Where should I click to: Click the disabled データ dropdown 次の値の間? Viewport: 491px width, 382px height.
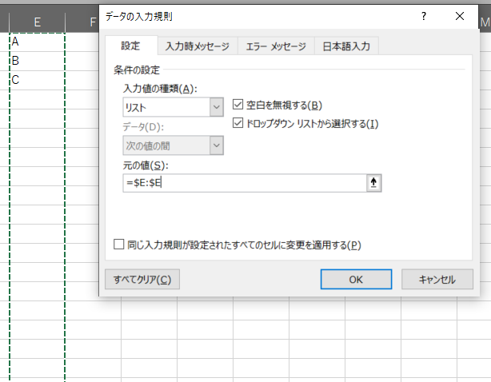(173, 145)
